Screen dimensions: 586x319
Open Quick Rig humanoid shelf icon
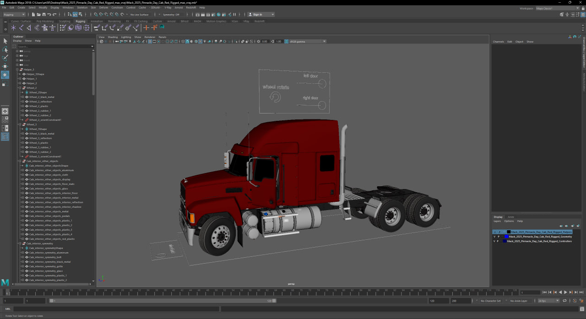(x=44, y=27)
